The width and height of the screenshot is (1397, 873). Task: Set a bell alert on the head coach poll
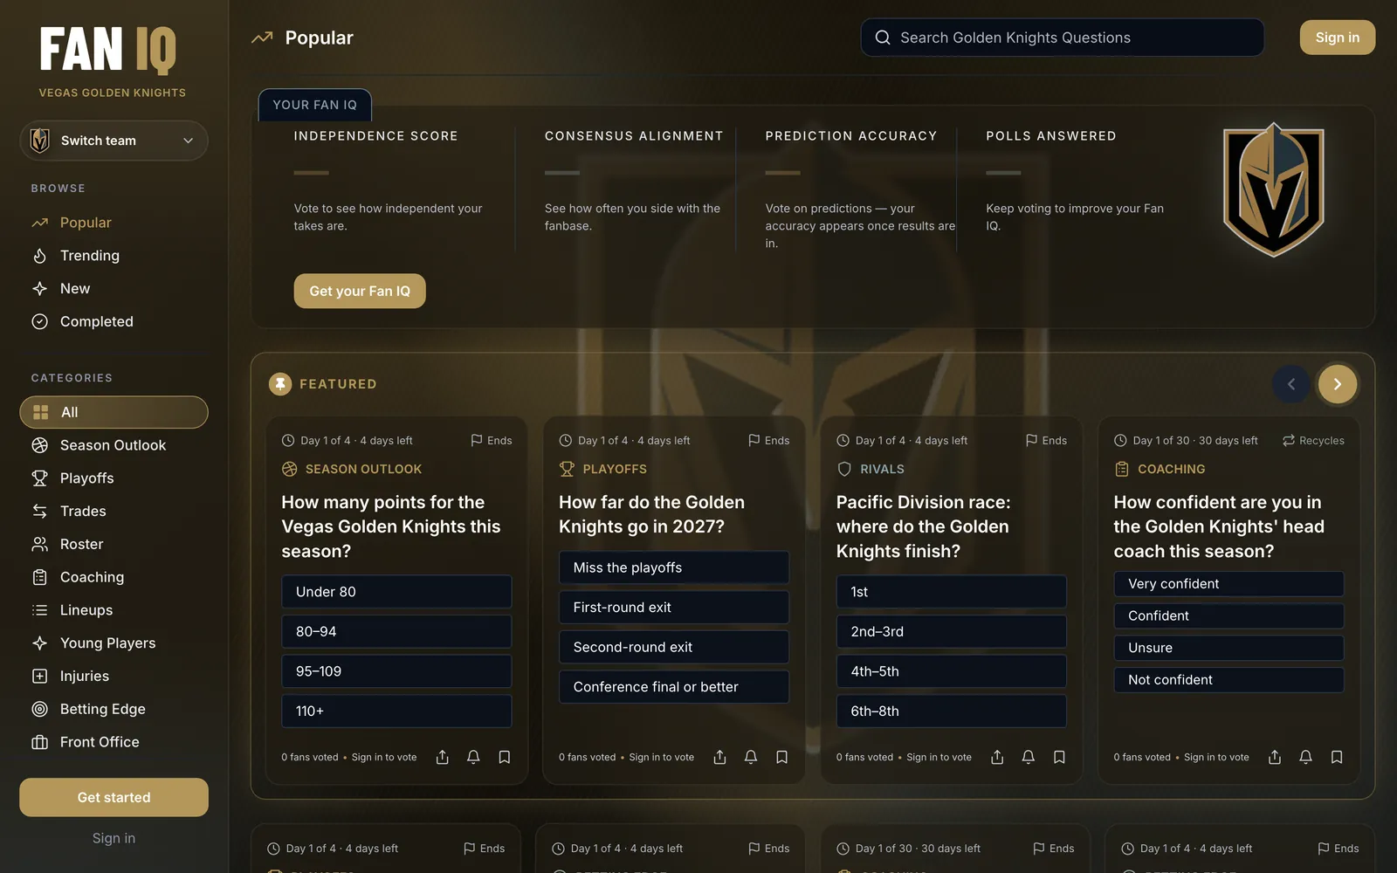pos(1305,757)
